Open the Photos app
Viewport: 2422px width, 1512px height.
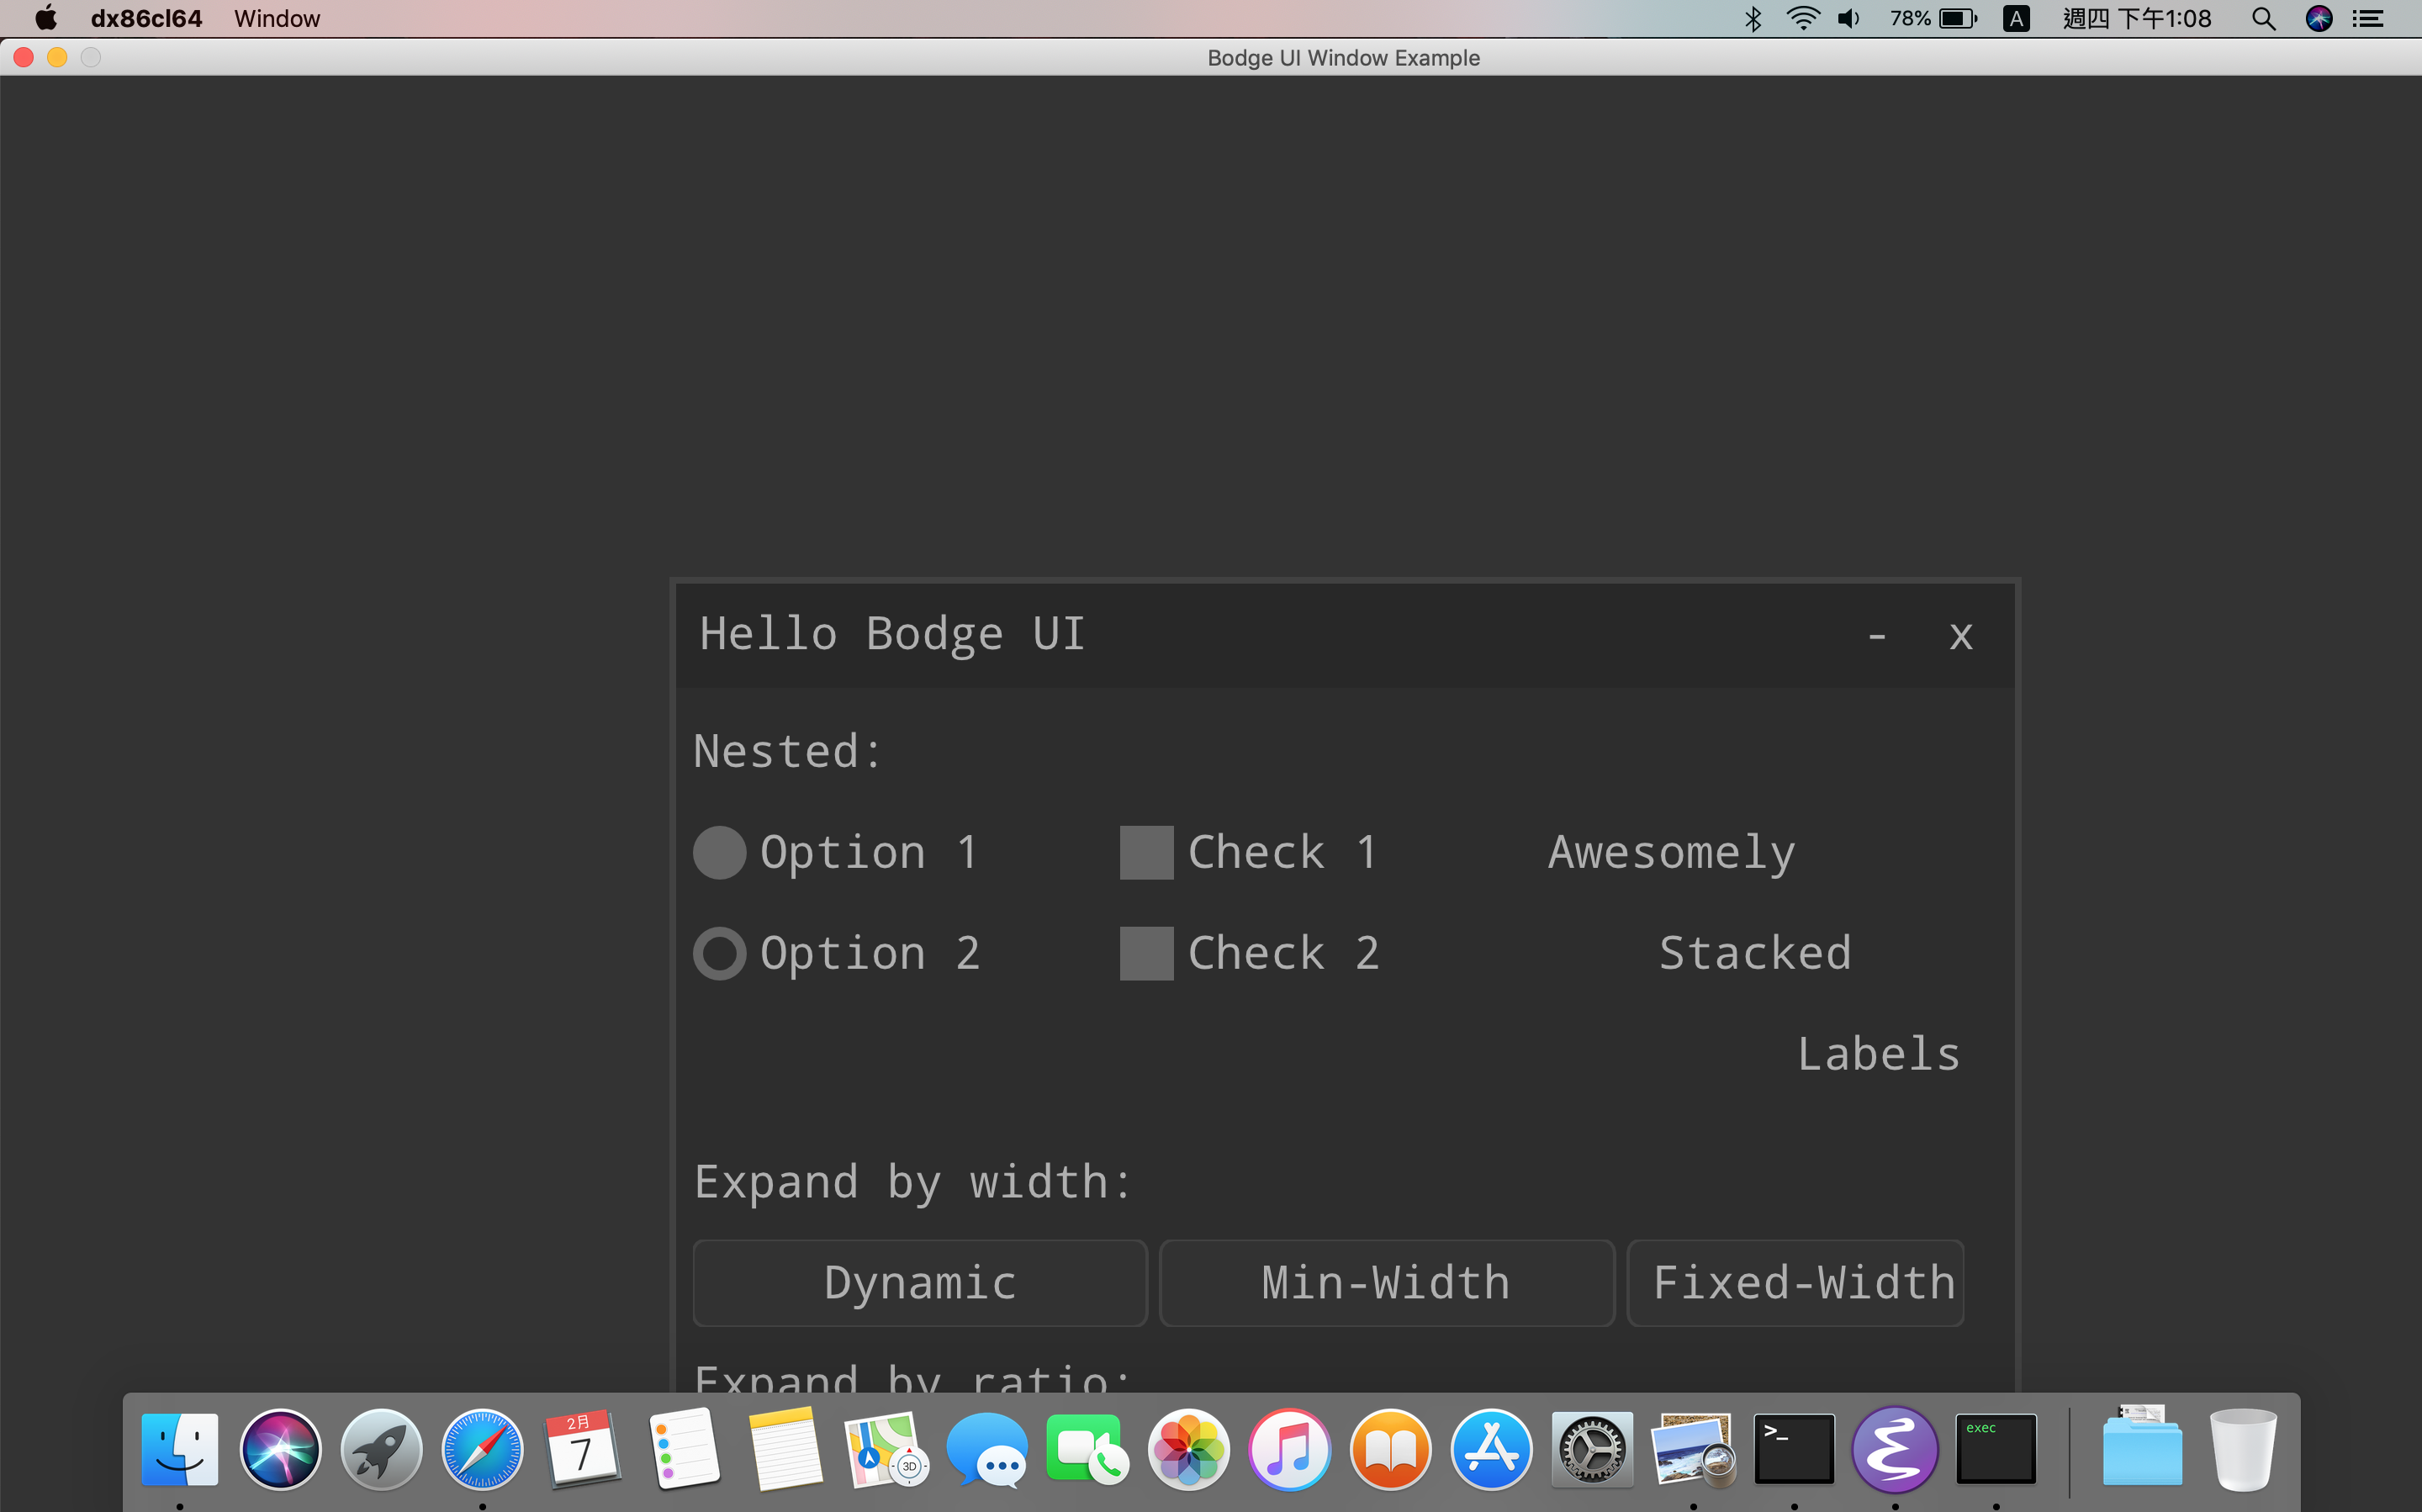(1189, 1449)
